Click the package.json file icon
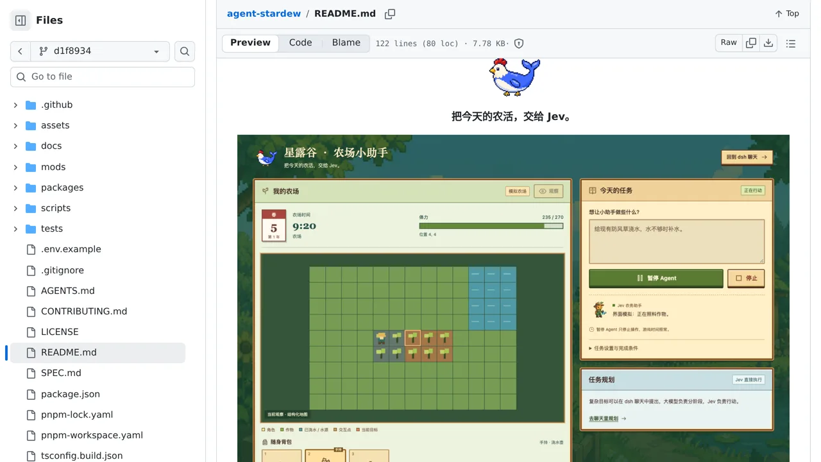The height and width of the screenshot is (462, 821). tap(31, 394)
